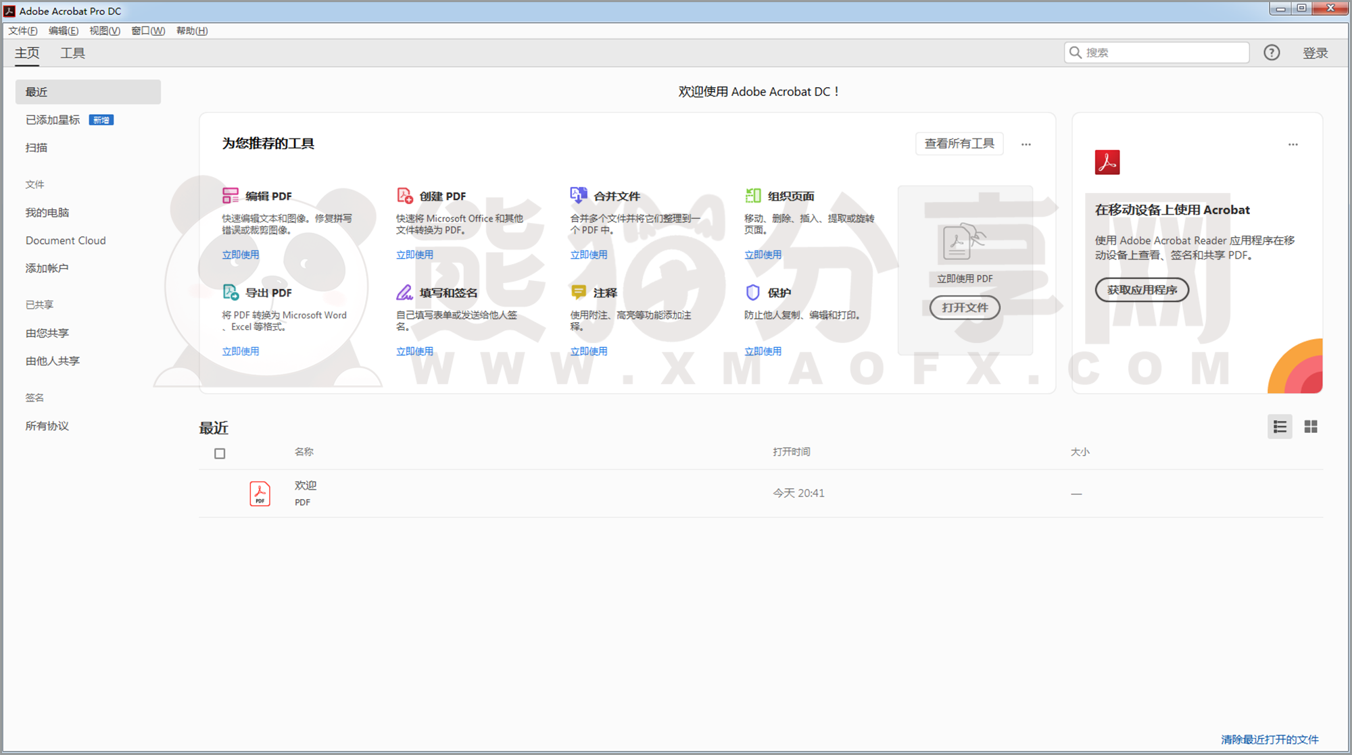This screenshot has height=755, width=1352.
Task: Select the 欢迎 PDF thumbnail in recent files
Action: tap(260, 493)
